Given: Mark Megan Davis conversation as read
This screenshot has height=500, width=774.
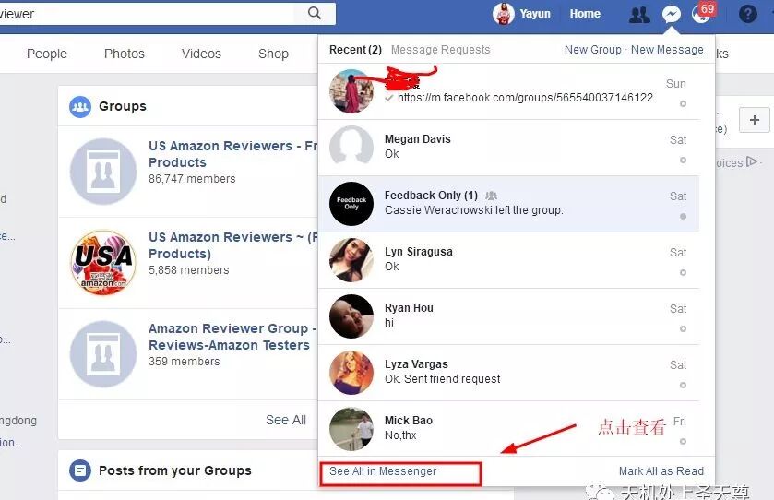Looking at the screenshot, I should tap(683, 160).
